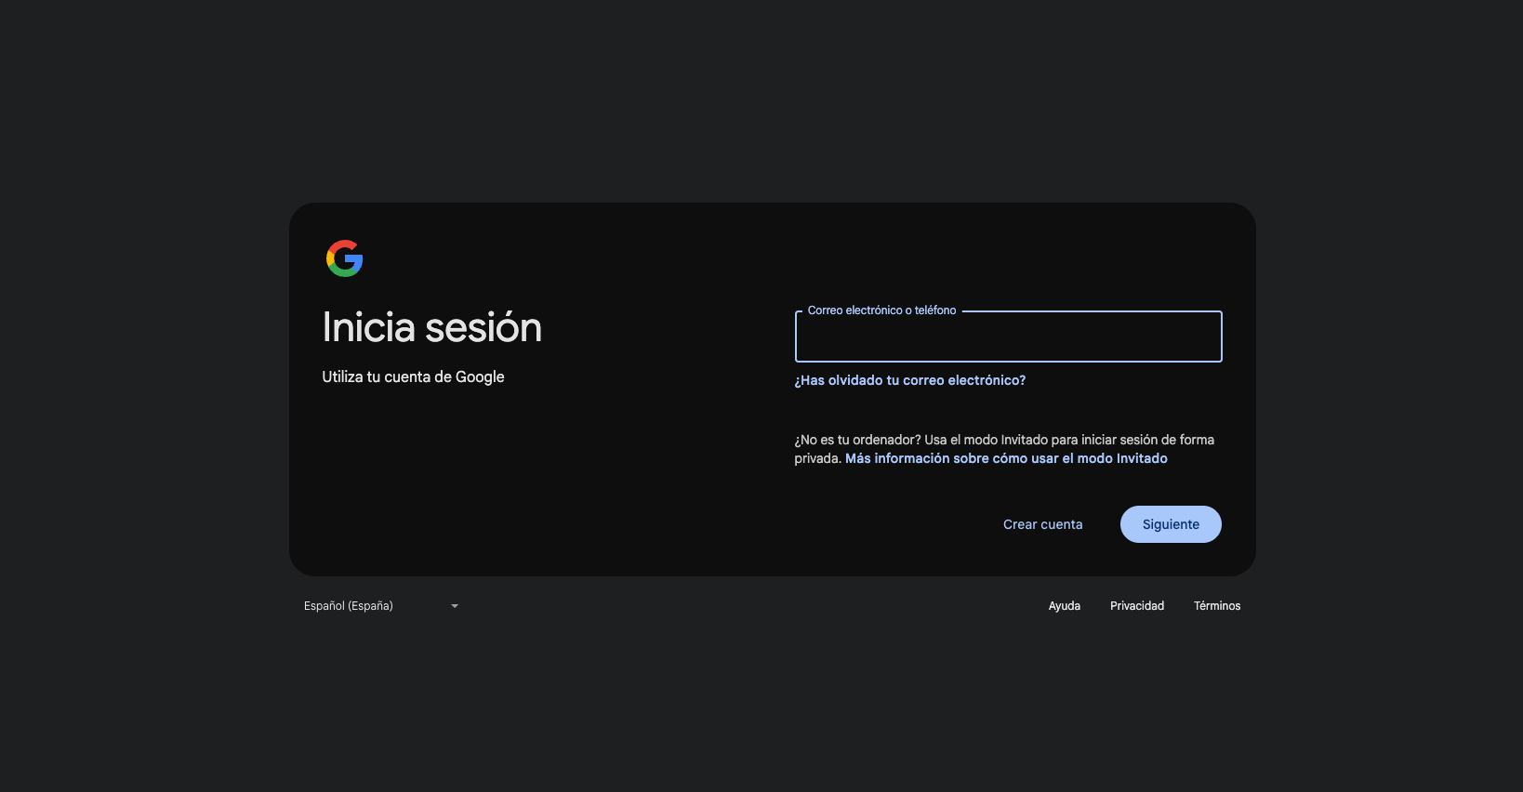Click the blue "Siguiente" button
The image size is (1523, 792).
pos(1171,524)
